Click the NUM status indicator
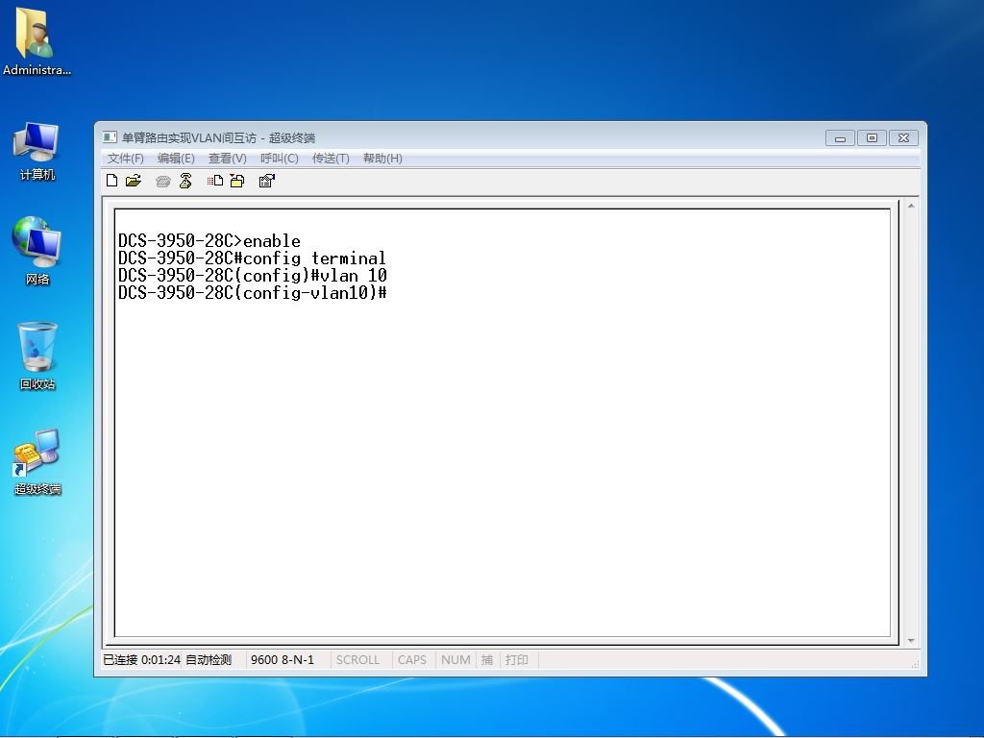Screen dimensions: 984x738 pos(455,659)
